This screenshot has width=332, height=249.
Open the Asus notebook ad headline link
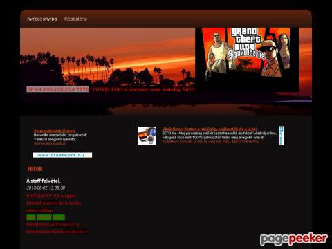coord(54,131)
